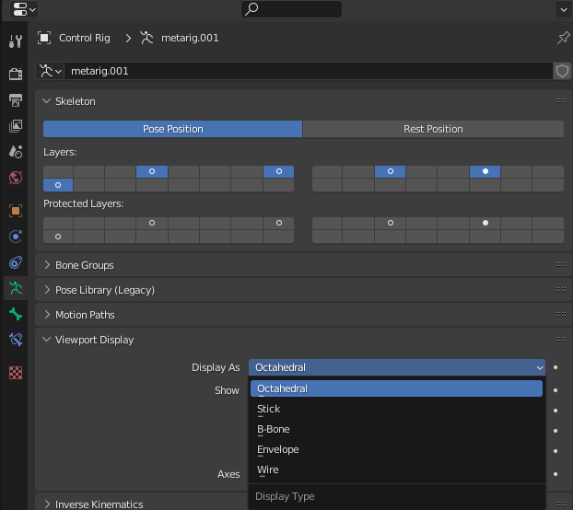Viewport: 573px width, 510px height.
Task: Select the Armature Data properties tab
Action: [16, 288]
